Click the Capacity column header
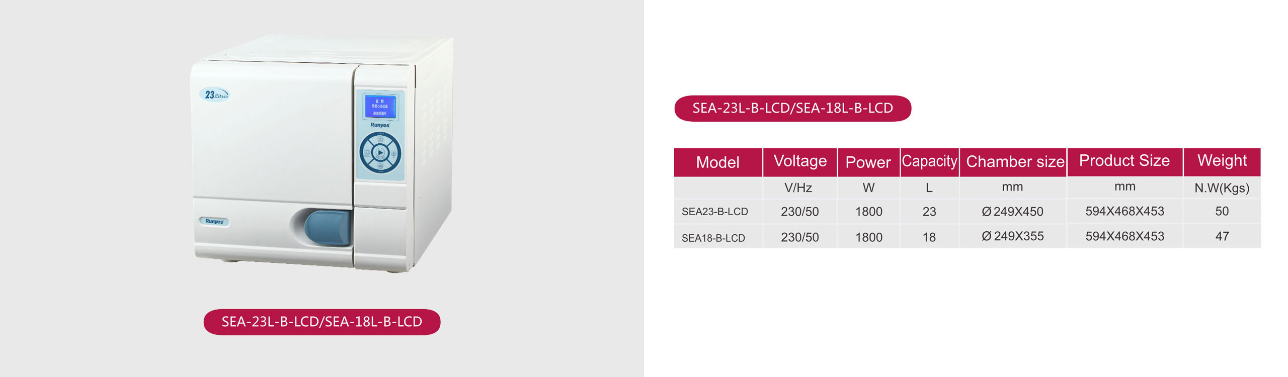The height and width of the screenshot is (377, 1288). pyautogui.click(x=929, y=162)
